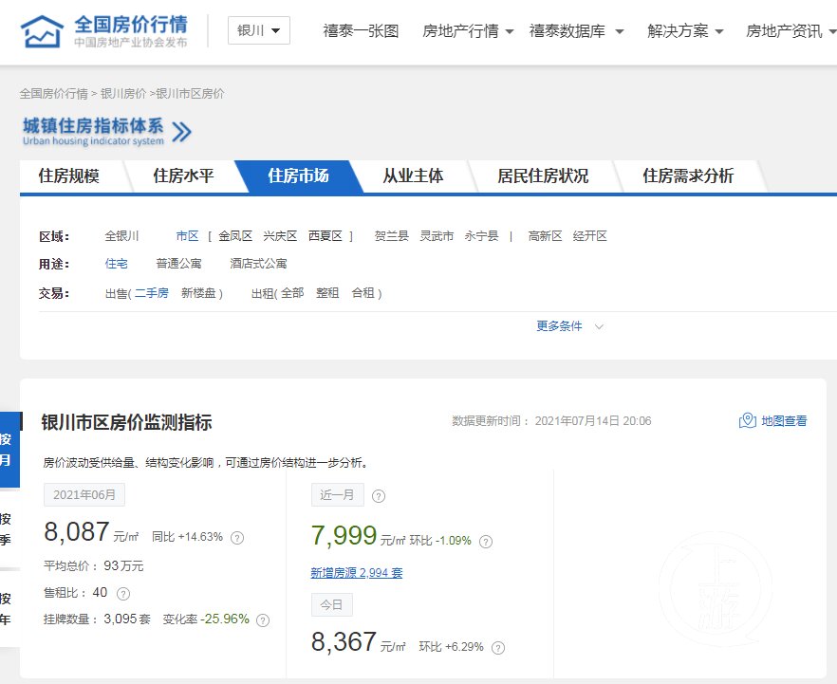Screen dimensions: 837x684
Task: Click the 2021年06月 date label
Action: click(x=84, y=494)
